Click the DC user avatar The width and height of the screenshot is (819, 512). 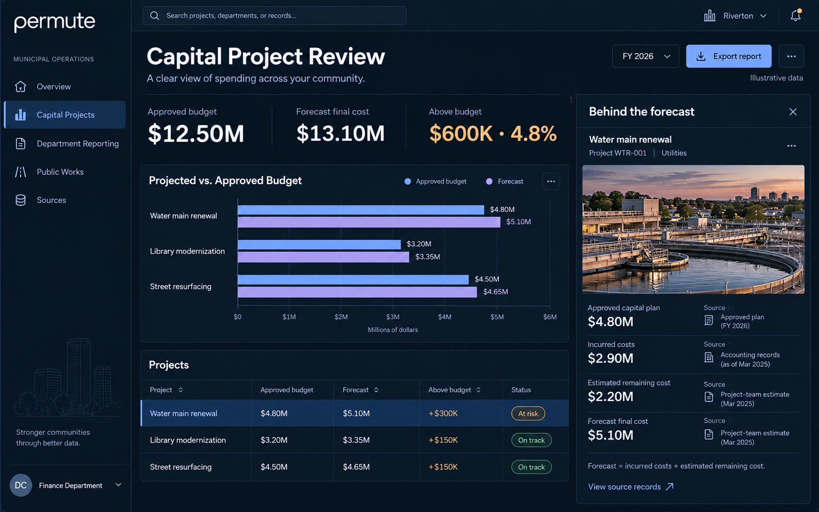pos(21,485)
